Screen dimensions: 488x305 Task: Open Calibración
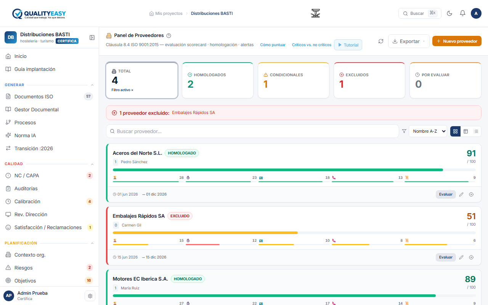click(49, 201)
